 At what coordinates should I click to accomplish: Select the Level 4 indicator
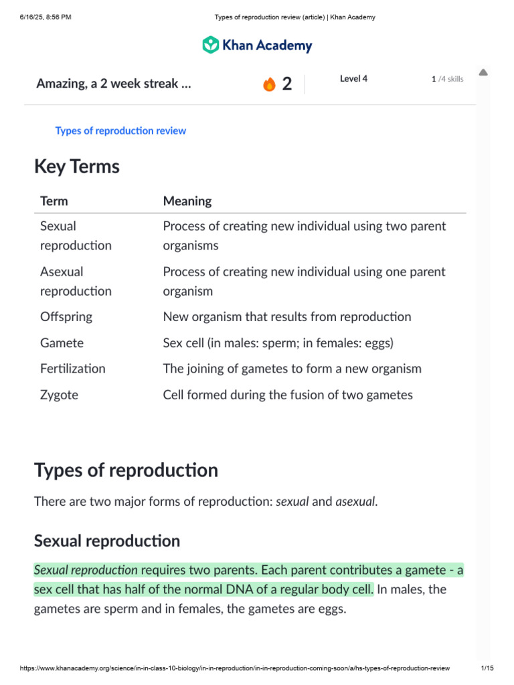[x=353, y=79]
